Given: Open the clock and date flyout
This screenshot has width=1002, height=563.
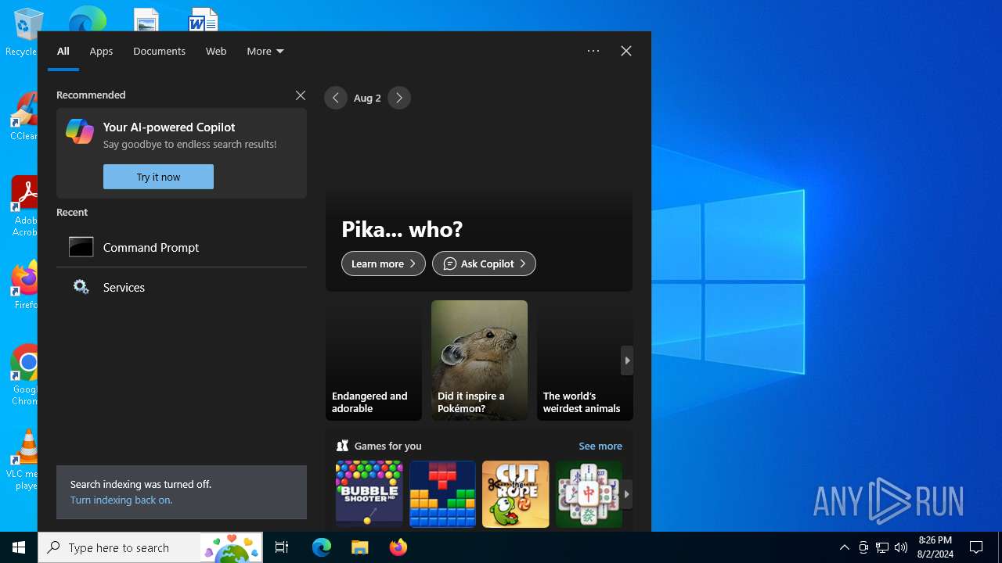Looking at the screenshot, I should [935, 547].
